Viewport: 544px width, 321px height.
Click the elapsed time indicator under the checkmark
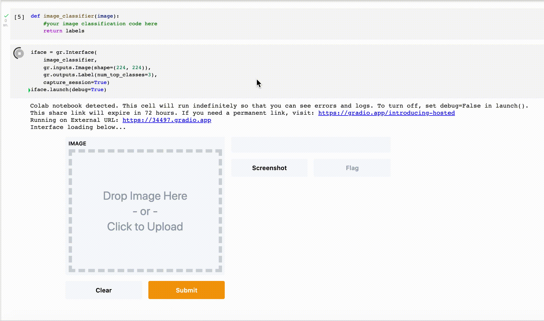[6, 23]
